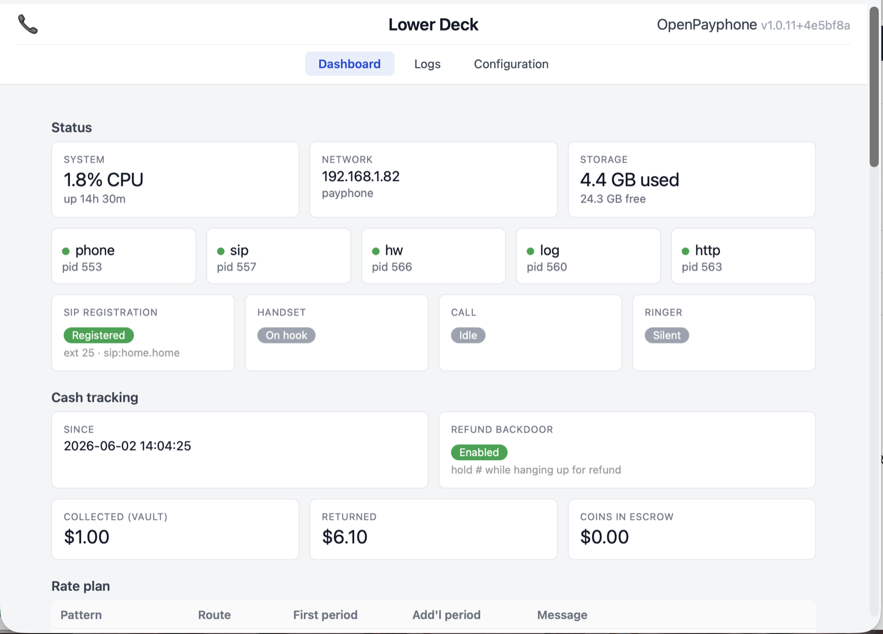Click the refund hint about holding #
The height and width of the screenshot is (634, 883).
(536, 470)
